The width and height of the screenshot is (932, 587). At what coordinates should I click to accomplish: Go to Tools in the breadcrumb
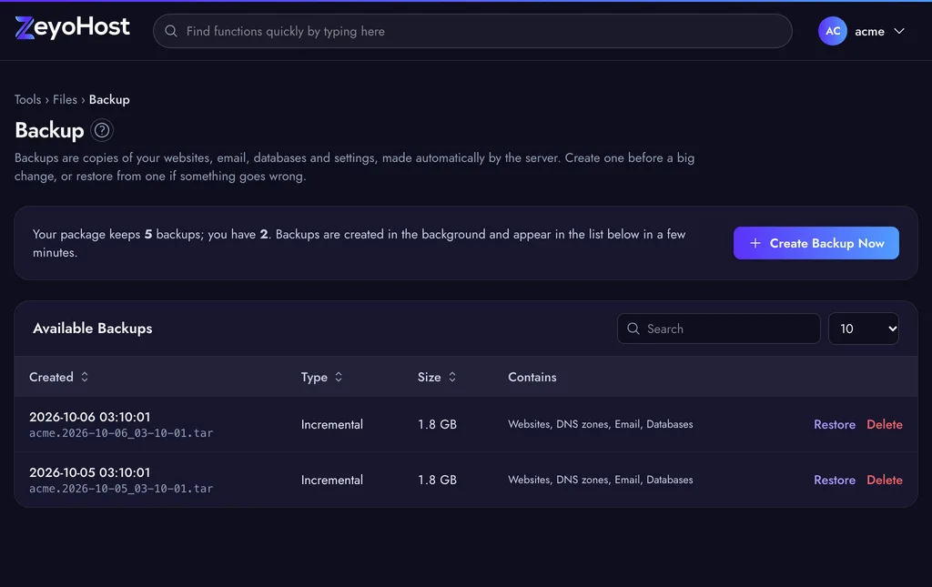point(28,99)
